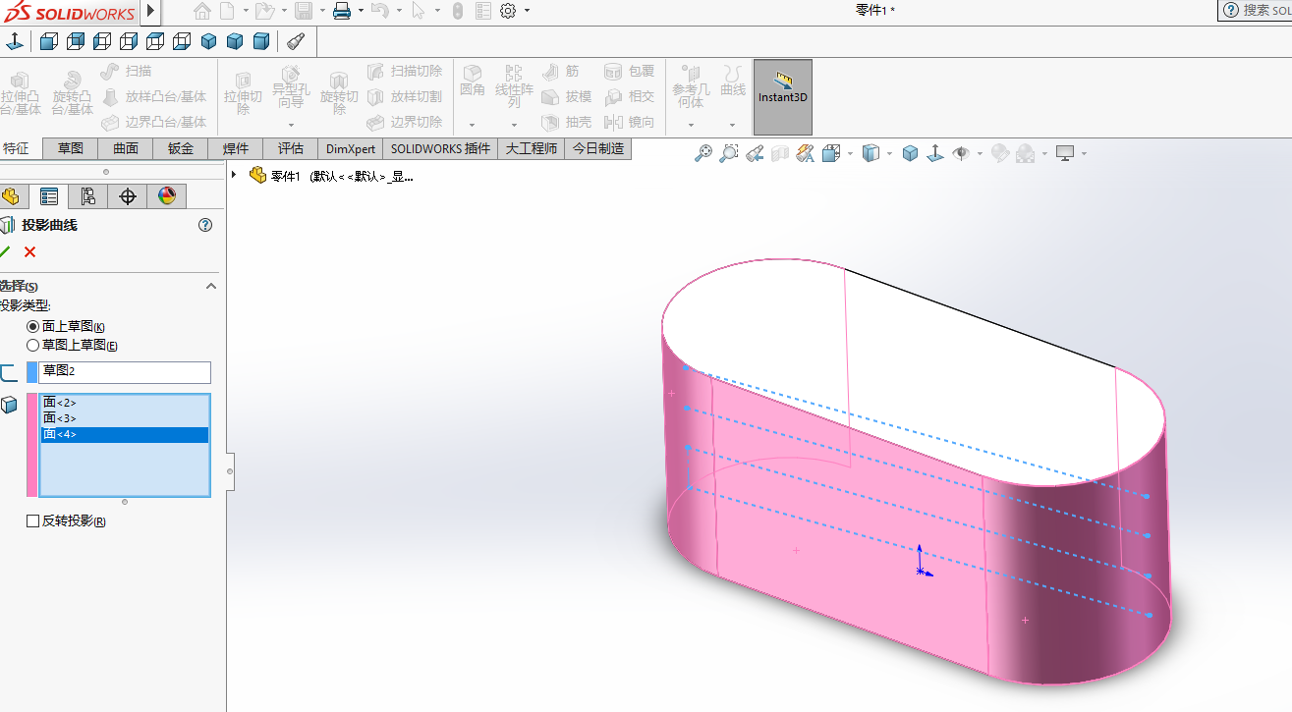
Task: Confirm projected curve with green checkmark
Action: [x=6, y=252]
